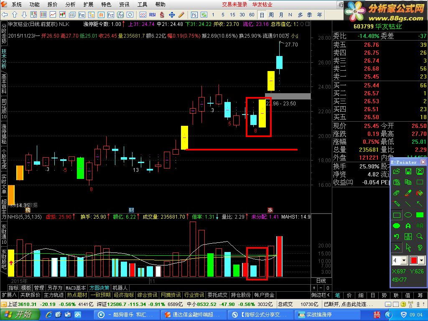Switch to quarterly 季 period
Image resolution: width=428 pixels, height=321 pixels.
coord(310,15)
